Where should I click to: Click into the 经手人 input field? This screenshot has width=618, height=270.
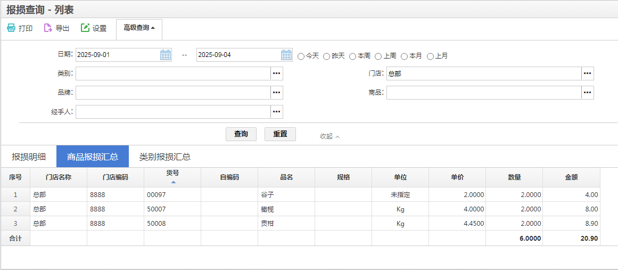[x=173, y=112]
